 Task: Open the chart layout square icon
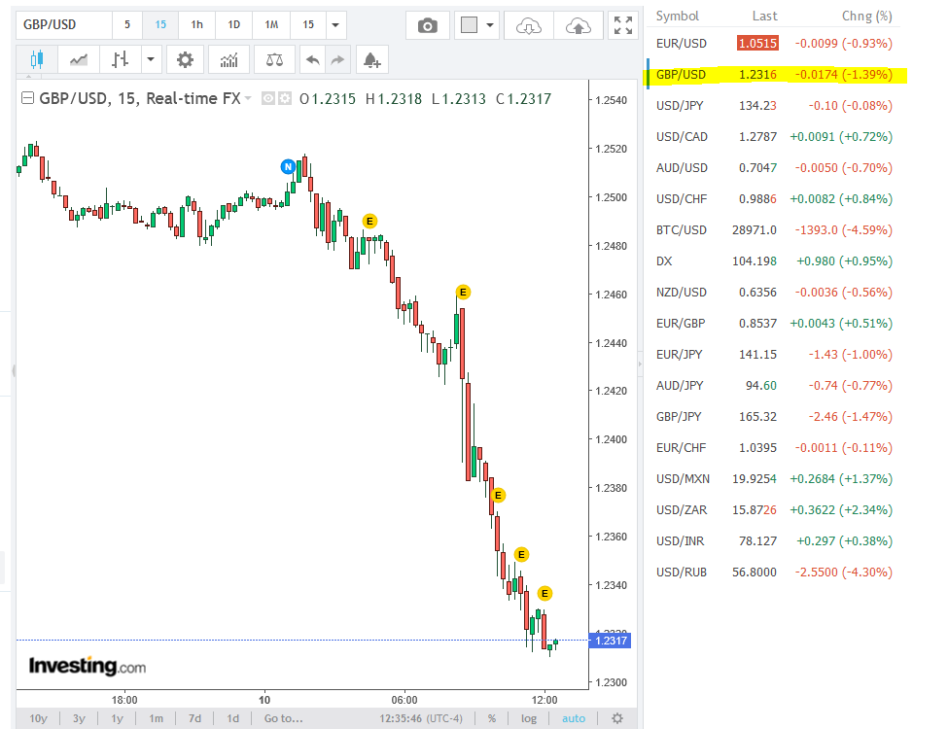click(x=470, y=25)
